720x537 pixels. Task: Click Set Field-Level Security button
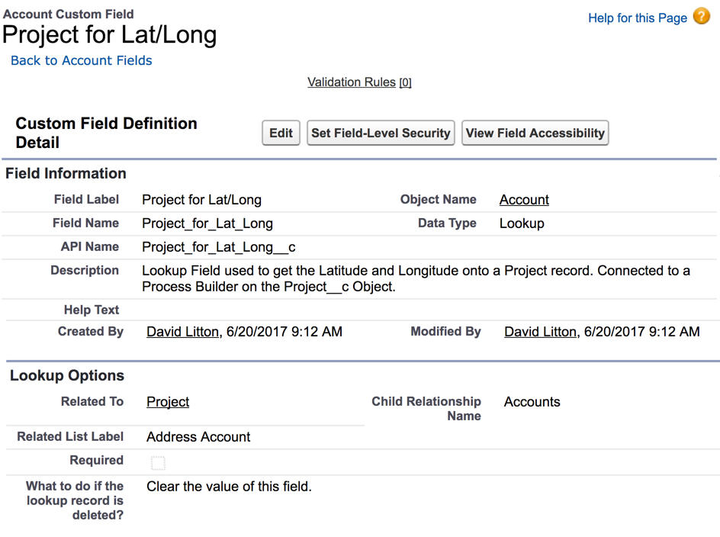coord(381,133)
